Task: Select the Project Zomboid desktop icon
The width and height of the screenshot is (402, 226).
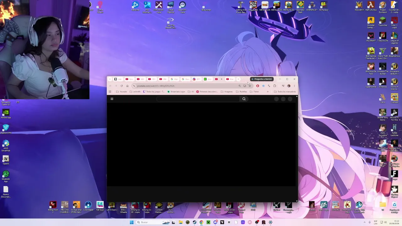Action: [383, 8]
